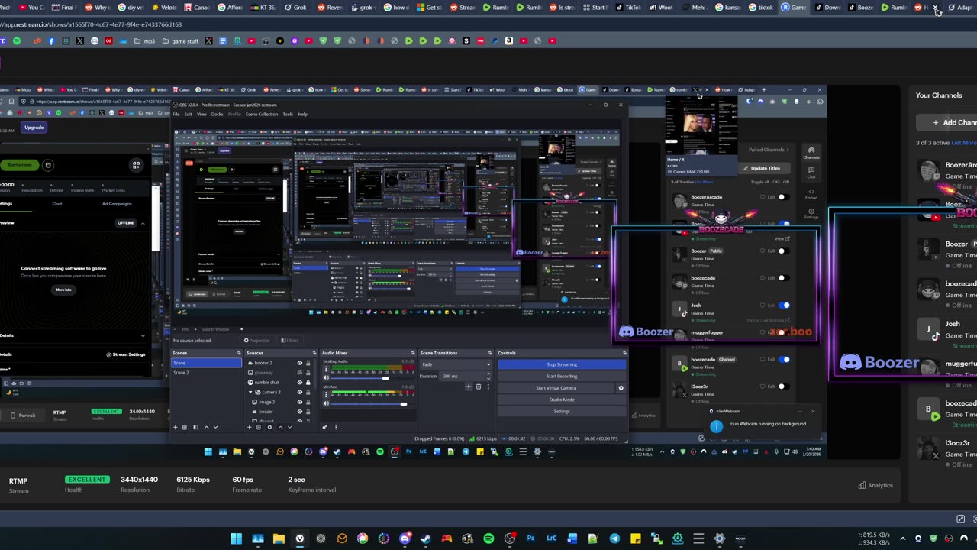Add a new scene transition with plus
This screenshot has height=550, width=977.
coord(469,387)
